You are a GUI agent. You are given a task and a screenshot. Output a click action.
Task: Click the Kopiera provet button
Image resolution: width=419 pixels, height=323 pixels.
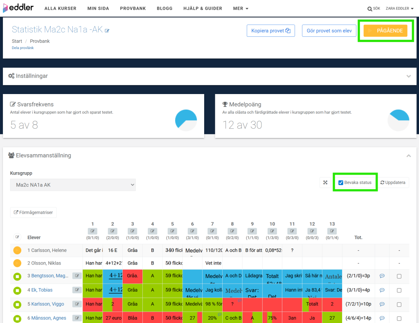(x=270, y=31)
